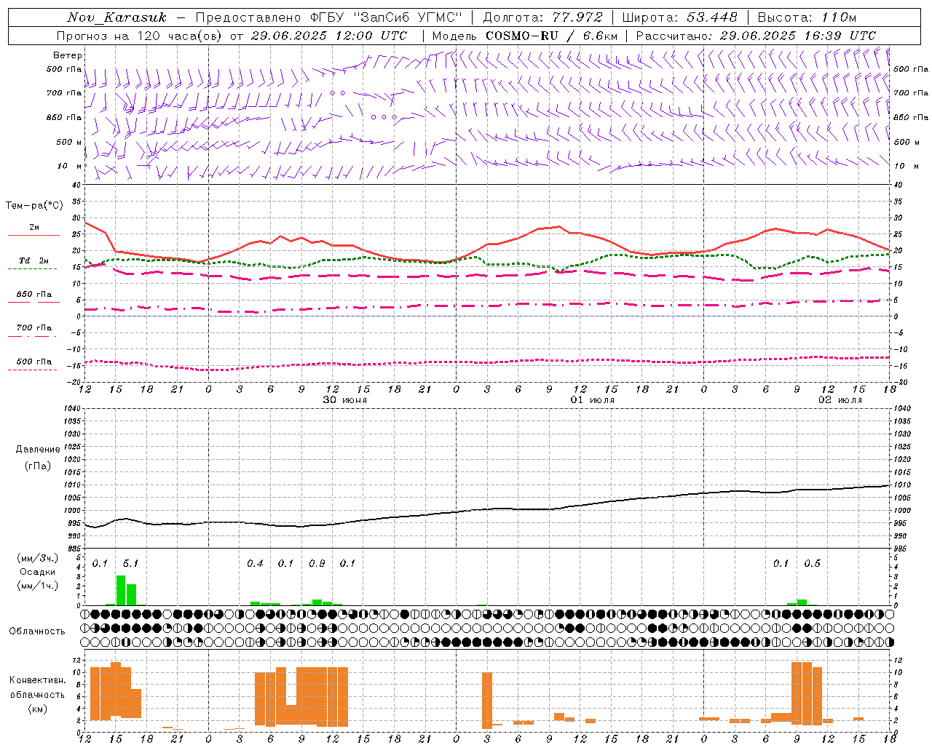
Task: Click the "01 июля" date label
Action: pos(593,400)
